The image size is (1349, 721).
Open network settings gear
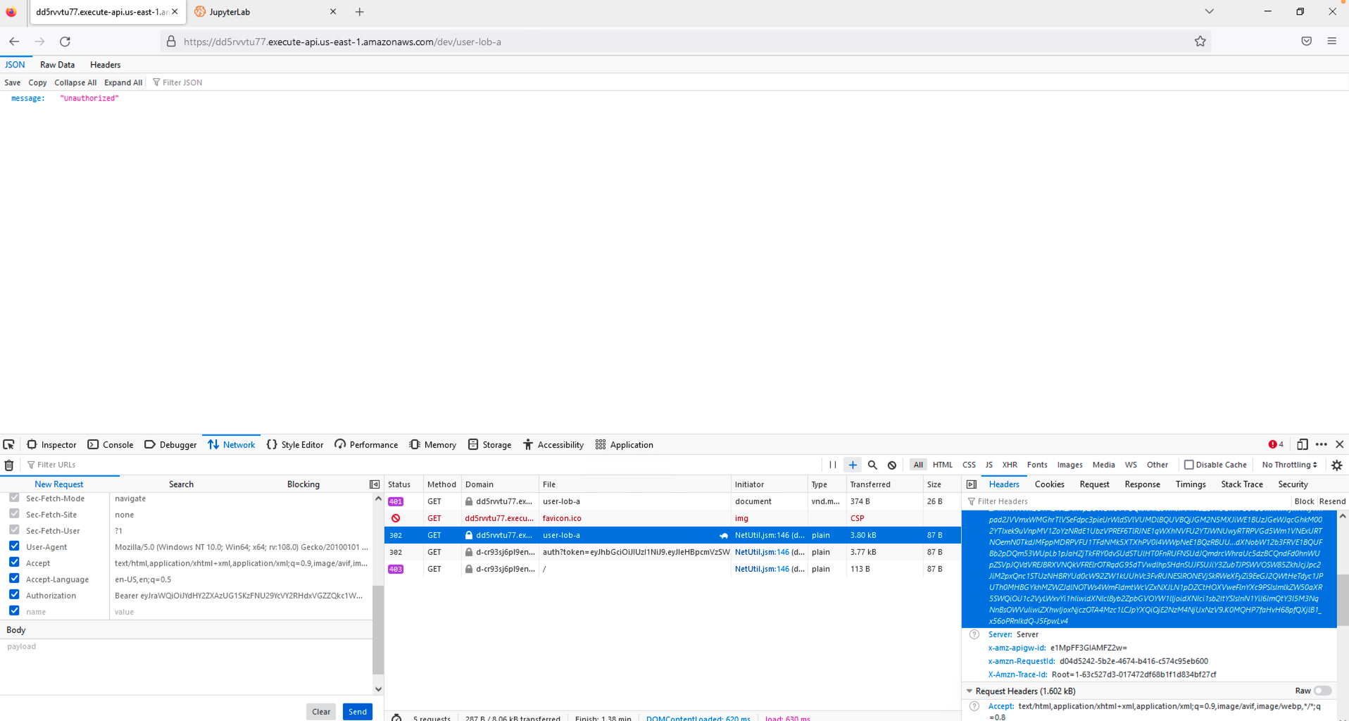pos(1337,465)
